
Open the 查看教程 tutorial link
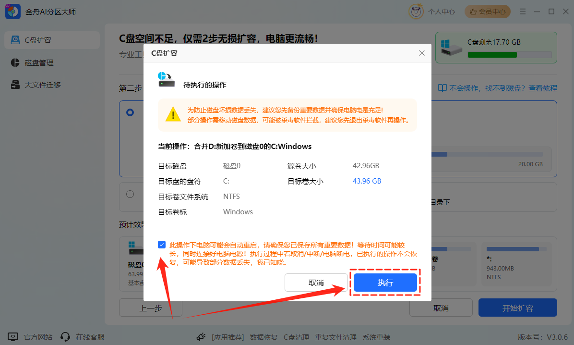click(542, 88)
